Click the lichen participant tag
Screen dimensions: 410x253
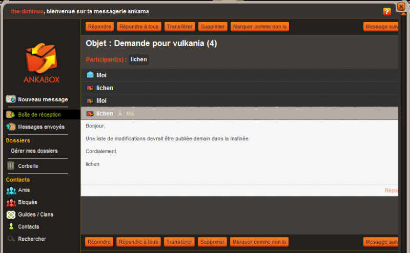138,59
